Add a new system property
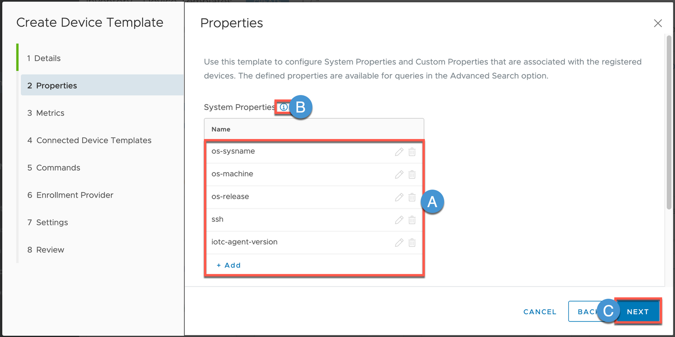Image resolution: width=675 pixels, height=337 pixels. [229, 265]
